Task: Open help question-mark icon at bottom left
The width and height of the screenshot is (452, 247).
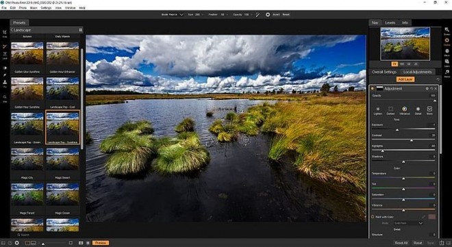Action: point(10,243)
